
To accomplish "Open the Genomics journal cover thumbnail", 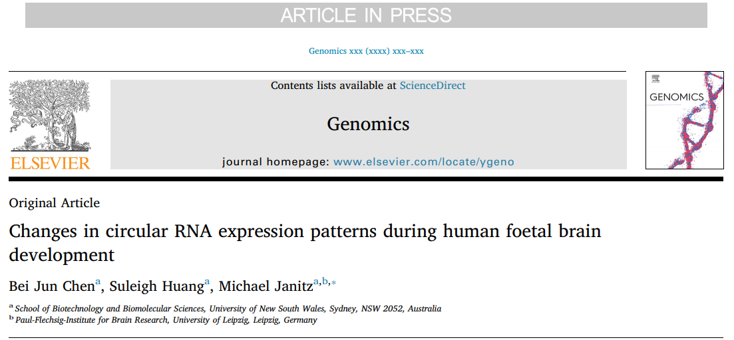I will click(684, 120).
